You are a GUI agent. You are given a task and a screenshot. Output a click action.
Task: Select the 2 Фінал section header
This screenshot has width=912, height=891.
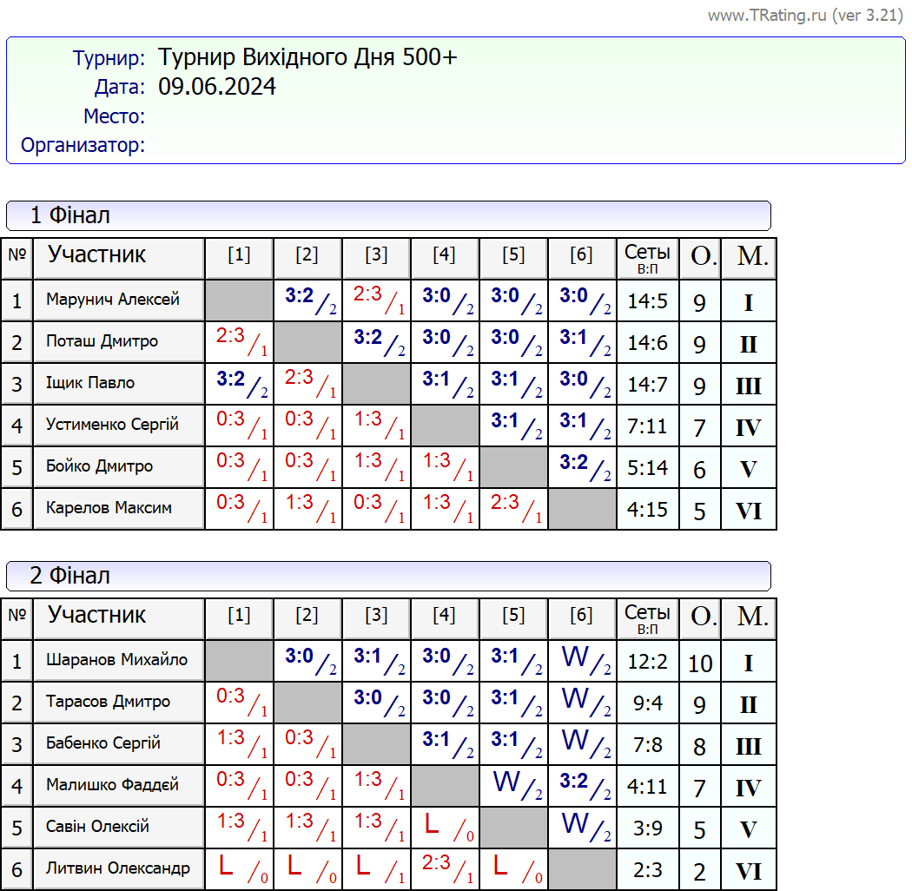(x=388, y=575)
